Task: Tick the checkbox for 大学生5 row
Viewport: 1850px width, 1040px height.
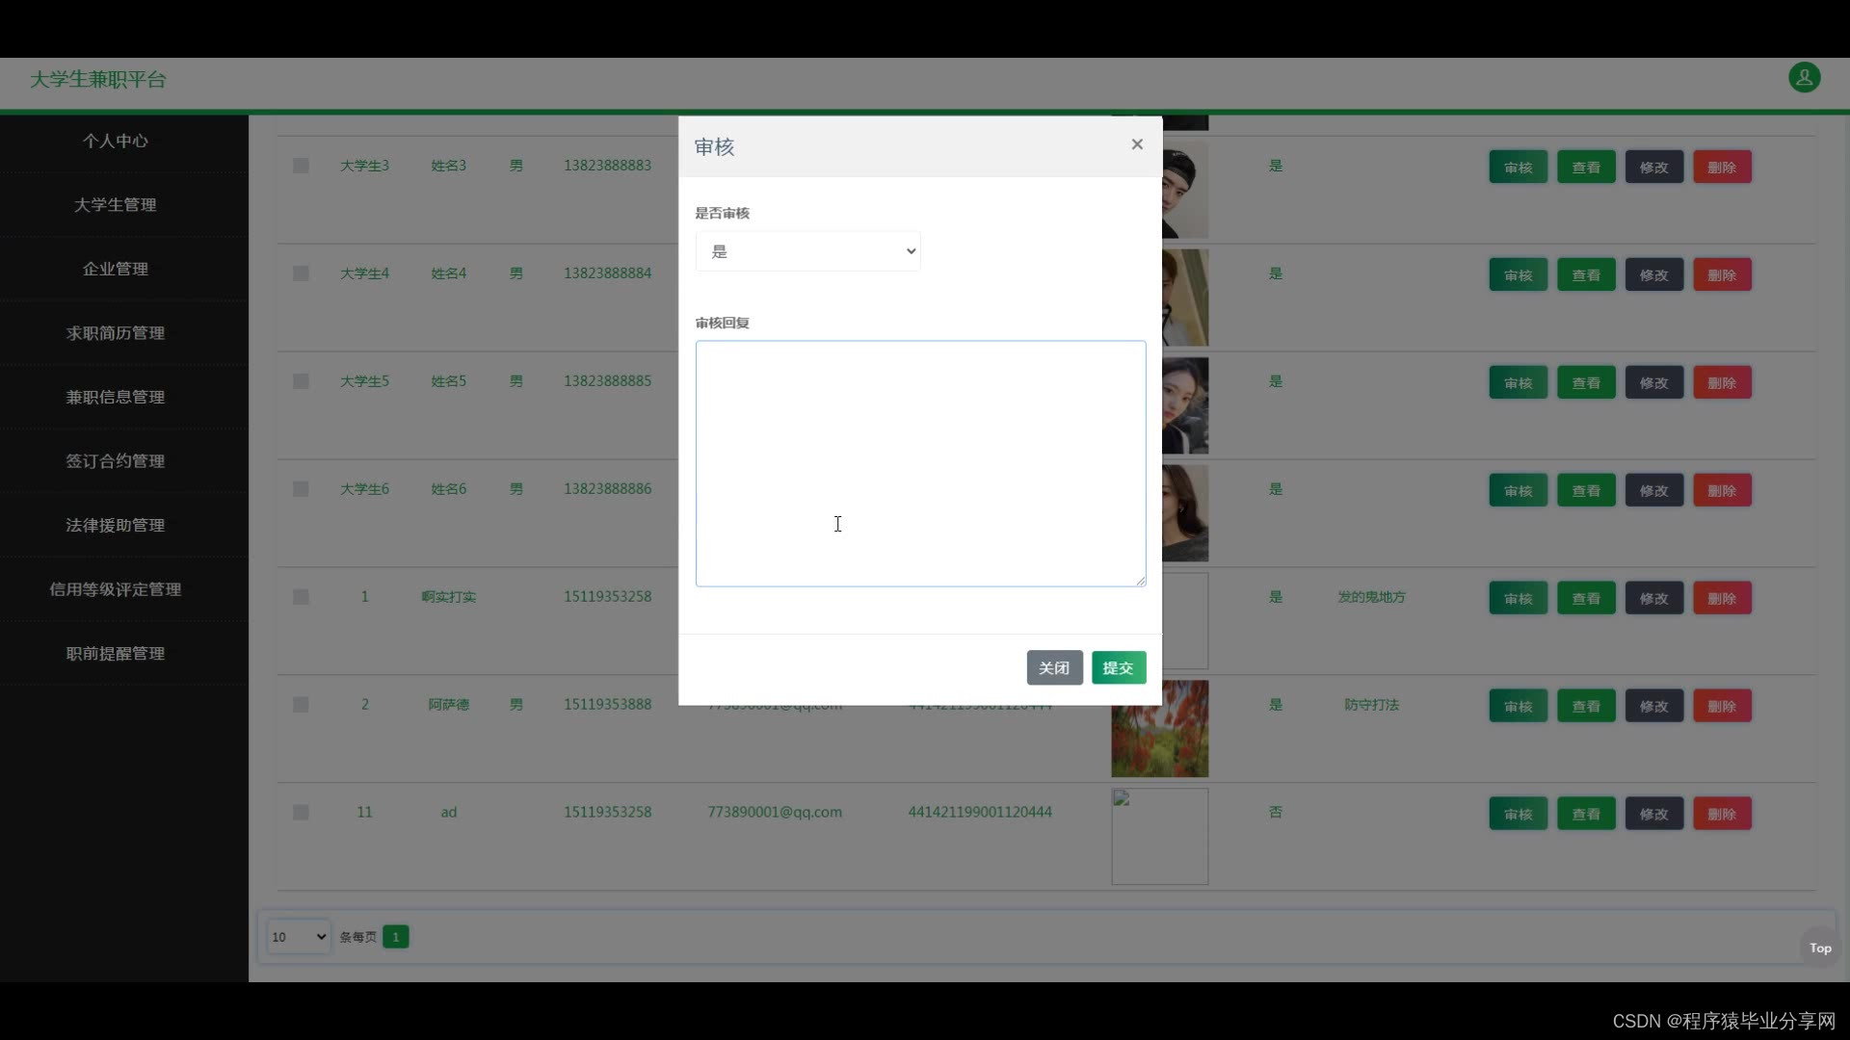Action: coord(301,381)
